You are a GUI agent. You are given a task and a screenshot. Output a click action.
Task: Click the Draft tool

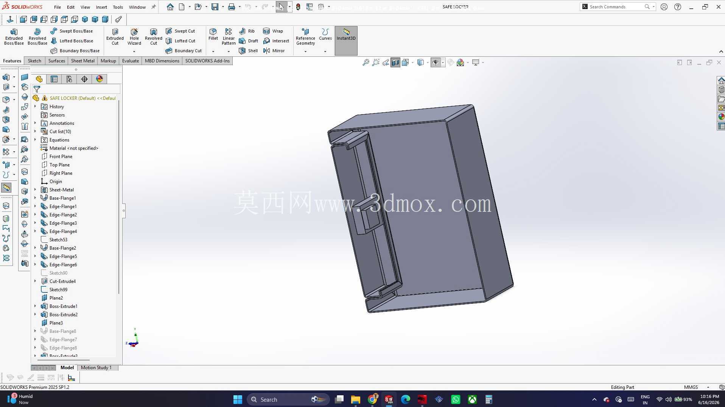tap(249, 41)
